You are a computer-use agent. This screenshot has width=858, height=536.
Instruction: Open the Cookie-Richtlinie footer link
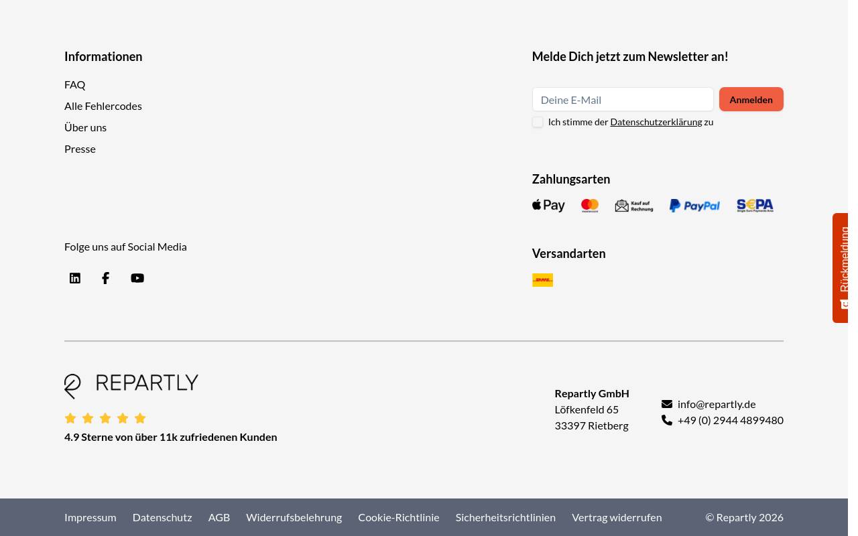399,517
